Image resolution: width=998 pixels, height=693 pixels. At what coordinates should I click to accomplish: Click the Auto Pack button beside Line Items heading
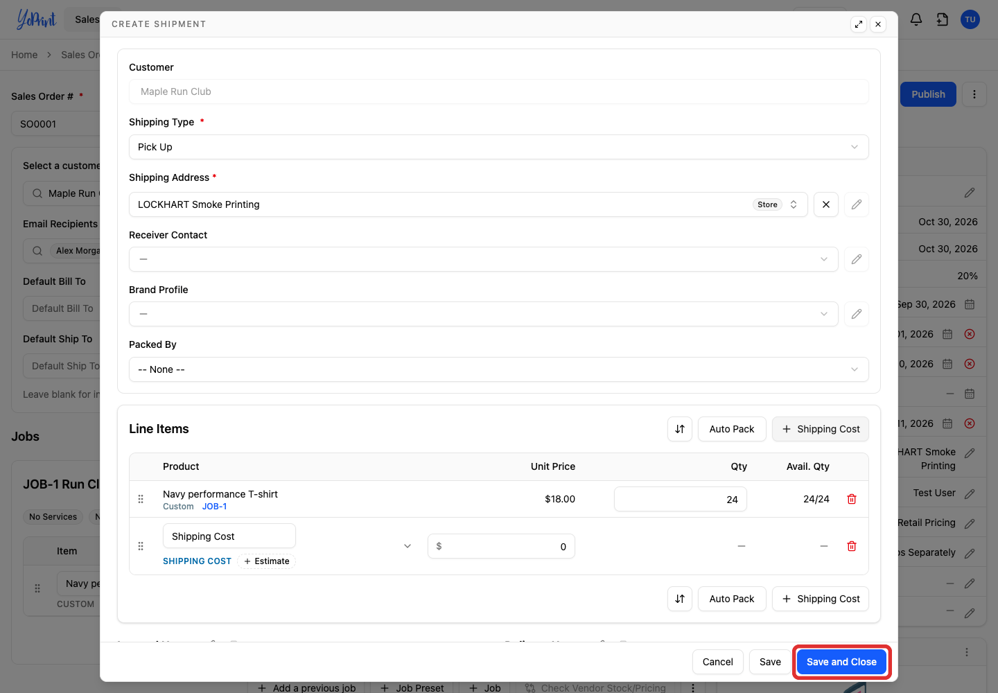(x=732, y=429)
